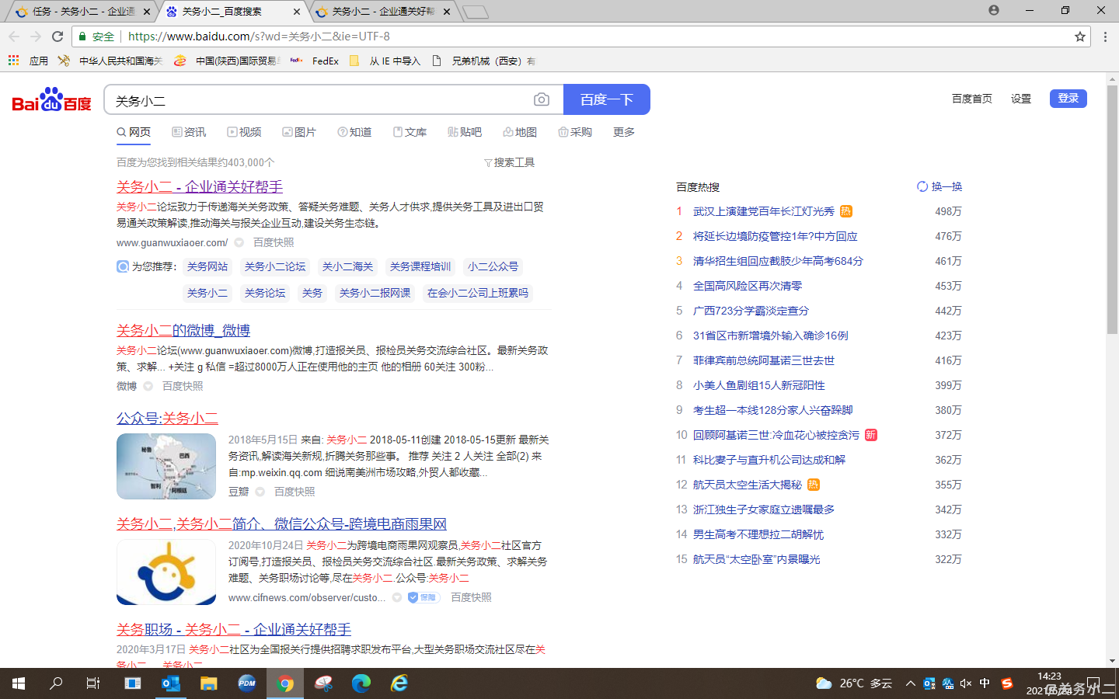Open Microsoft Edge from taskbar
Viewport: 1119px width, 699px height.
tap(361, 683)
